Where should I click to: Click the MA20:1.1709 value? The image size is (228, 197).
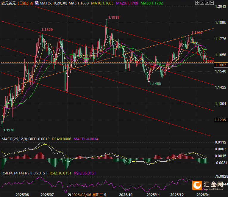(x=127, y=3)
